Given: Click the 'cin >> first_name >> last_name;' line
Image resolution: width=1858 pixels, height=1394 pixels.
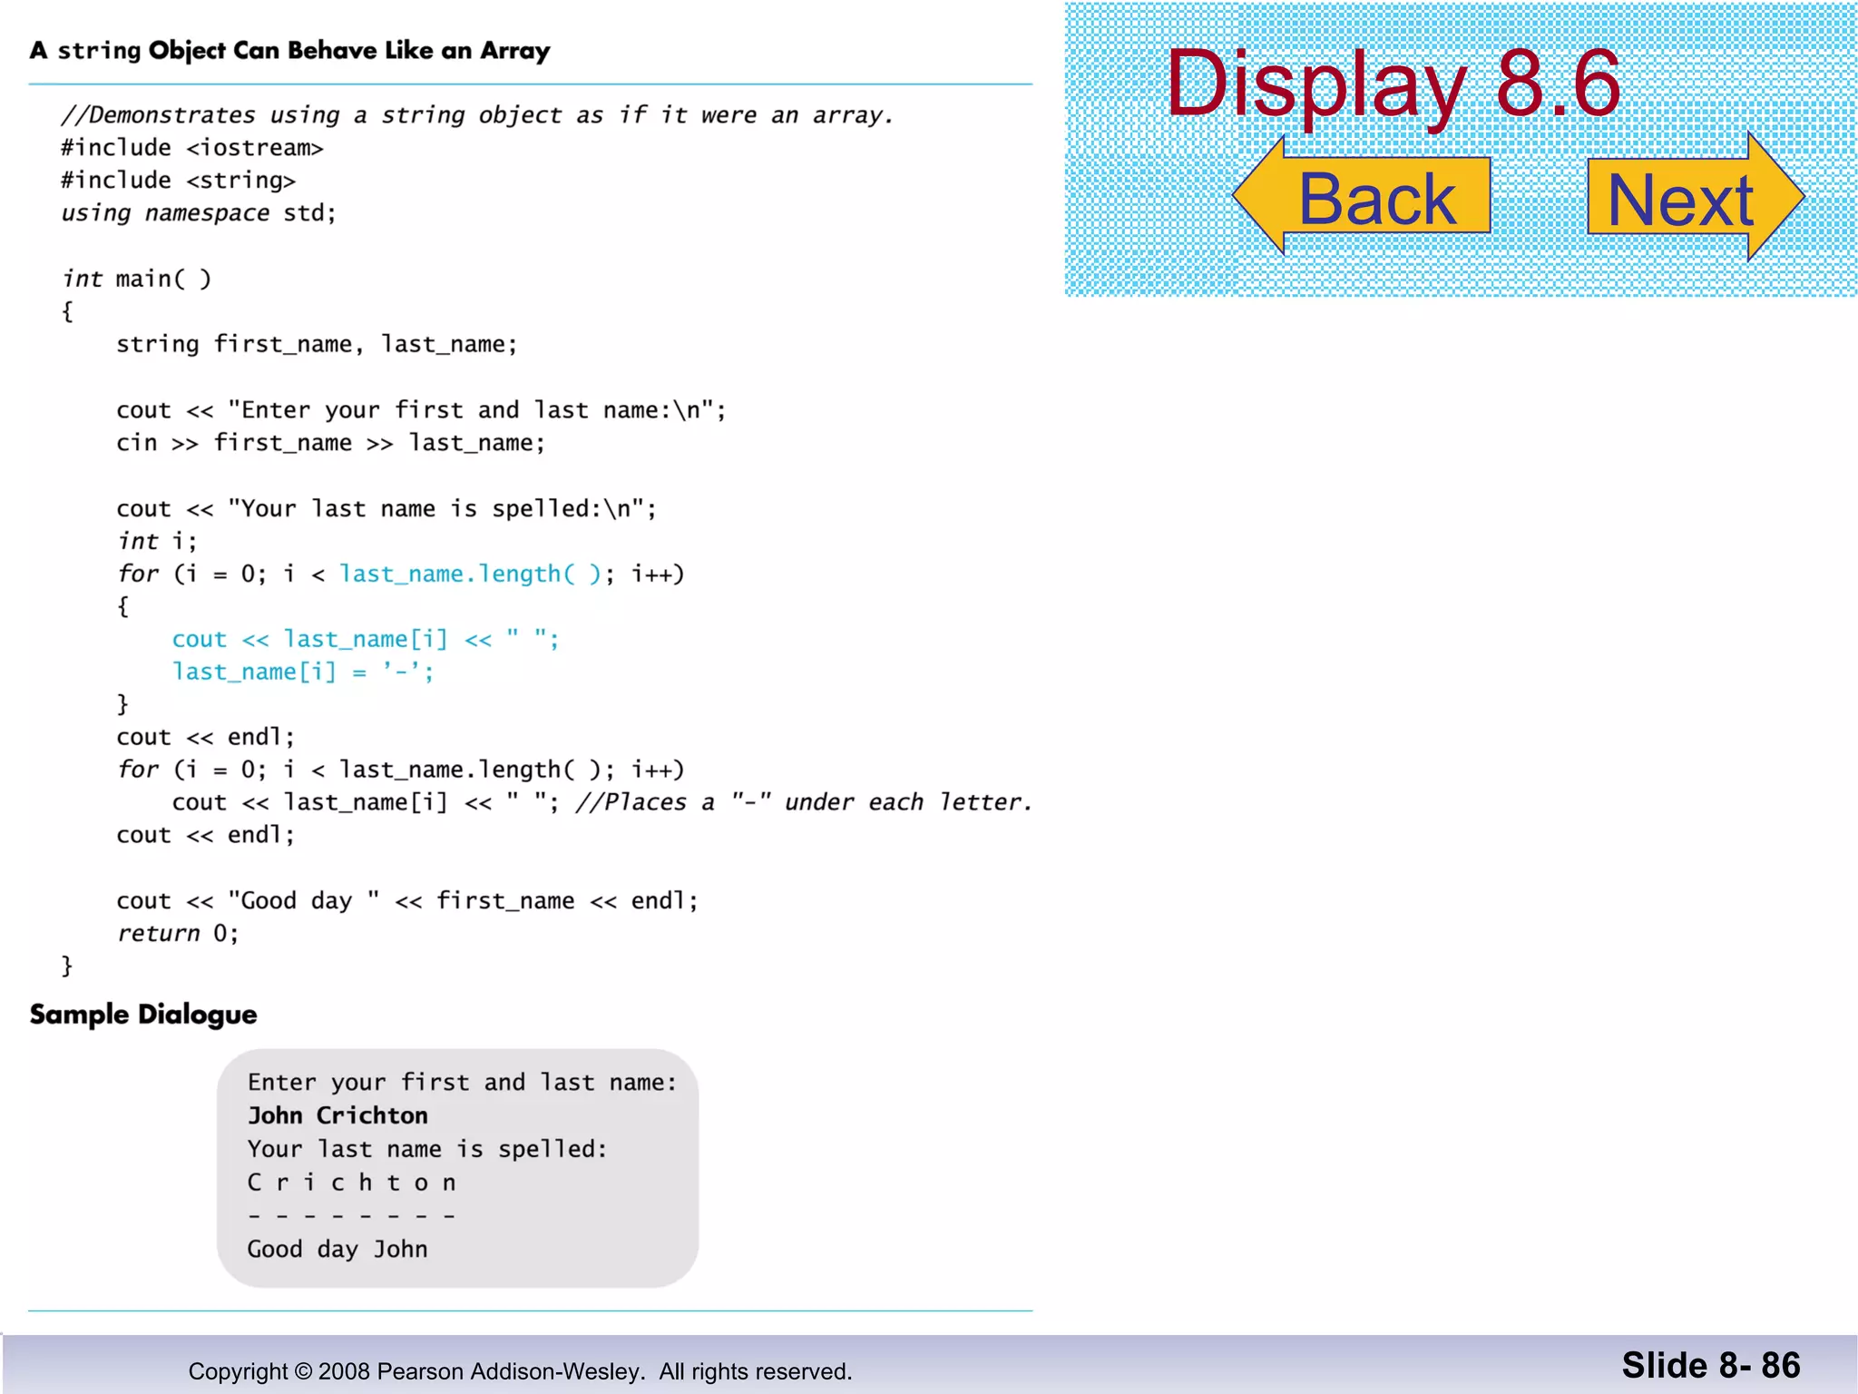Looking at the screenshot, I should [x=330, y=443].
